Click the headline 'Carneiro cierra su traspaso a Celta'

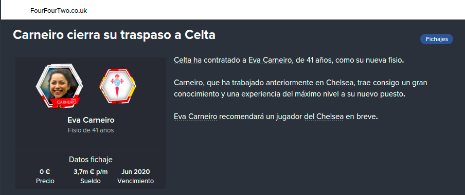point(114,35)
